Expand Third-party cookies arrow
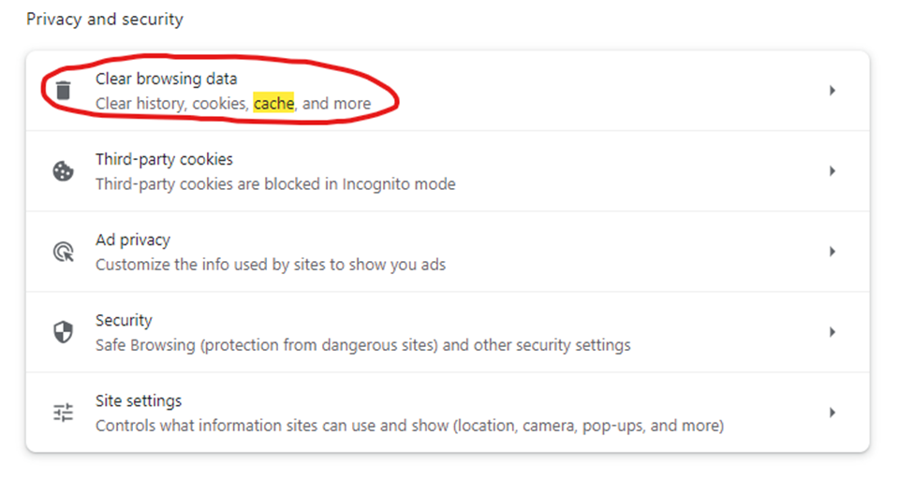The height and width of the screenshot is (493, 913). (832, 171)
